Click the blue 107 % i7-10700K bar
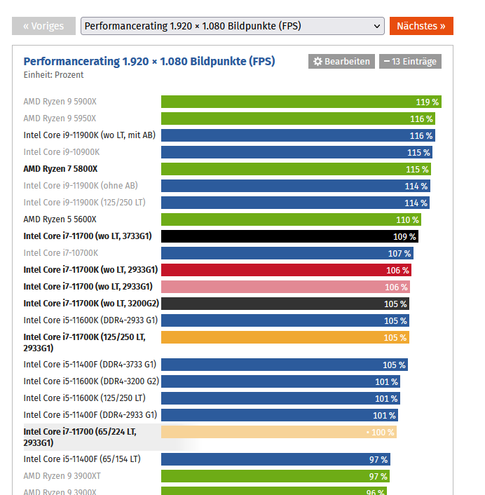The width and height of the screenshot is (485, 495). pyautogui.click(x=287, y=253)
